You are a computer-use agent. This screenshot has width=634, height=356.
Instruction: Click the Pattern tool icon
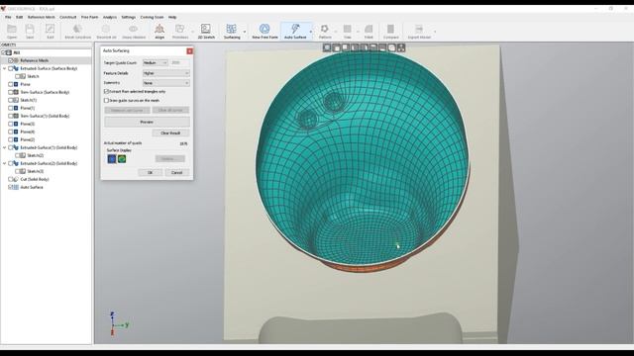coord(324,29)
